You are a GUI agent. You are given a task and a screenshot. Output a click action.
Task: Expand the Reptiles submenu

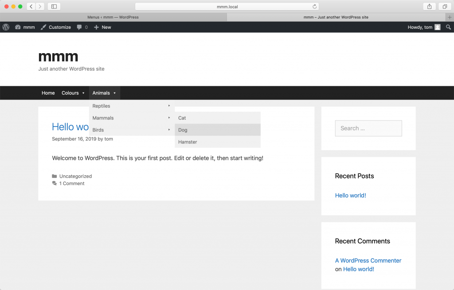[x=132, y=106]
